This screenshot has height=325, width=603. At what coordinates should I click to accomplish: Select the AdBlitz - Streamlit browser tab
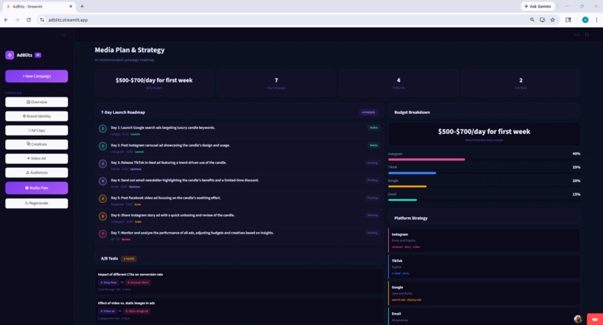37,7
